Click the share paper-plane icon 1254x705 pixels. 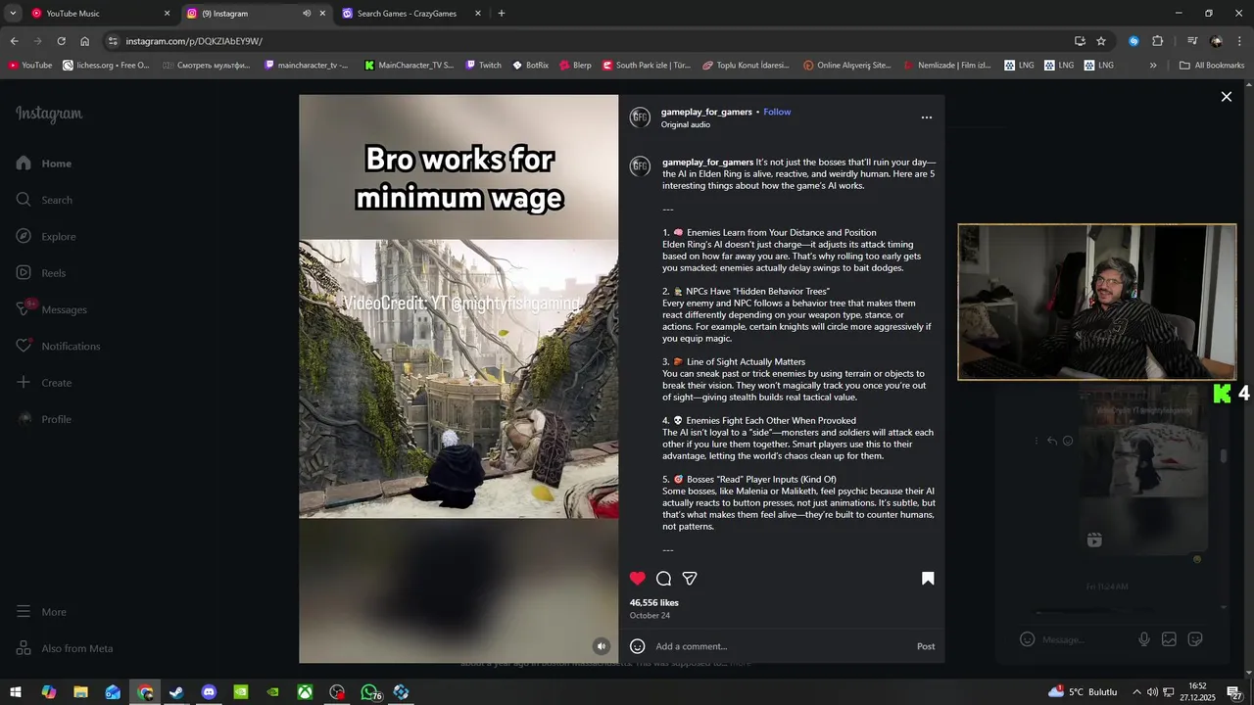690,579
